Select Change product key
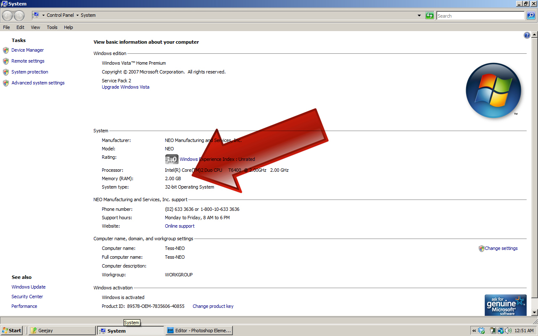Viewport: 538px width, 336px height. coord(213,306)
